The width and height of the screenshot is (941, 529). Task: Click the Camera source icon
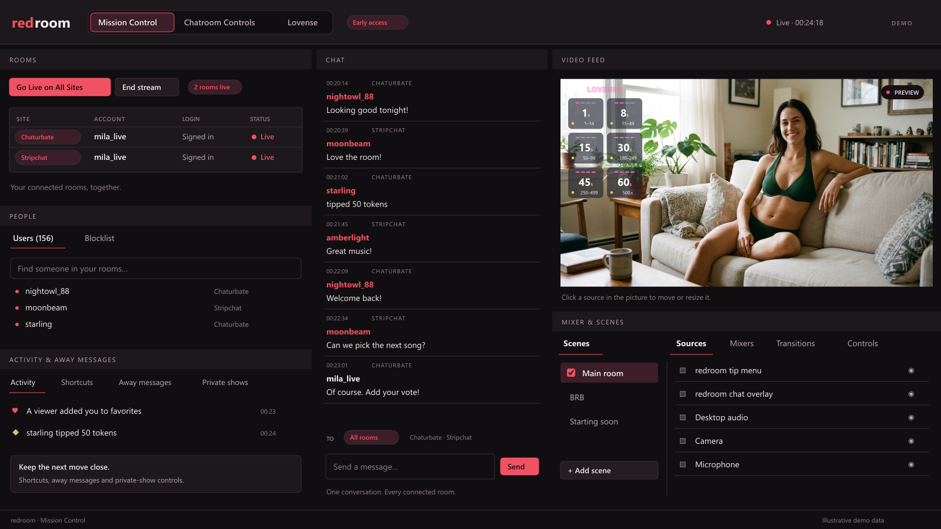coord(683,441)
